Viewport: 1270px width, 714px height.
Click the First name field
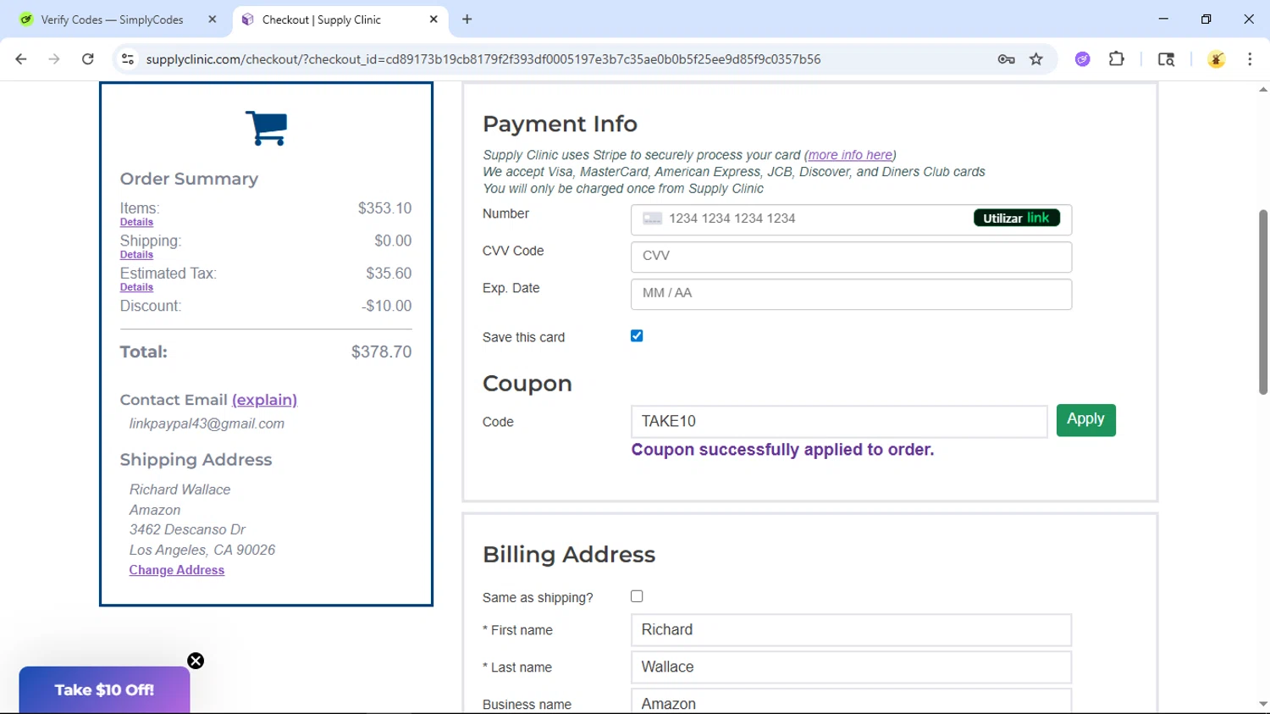tap(851, 630)
